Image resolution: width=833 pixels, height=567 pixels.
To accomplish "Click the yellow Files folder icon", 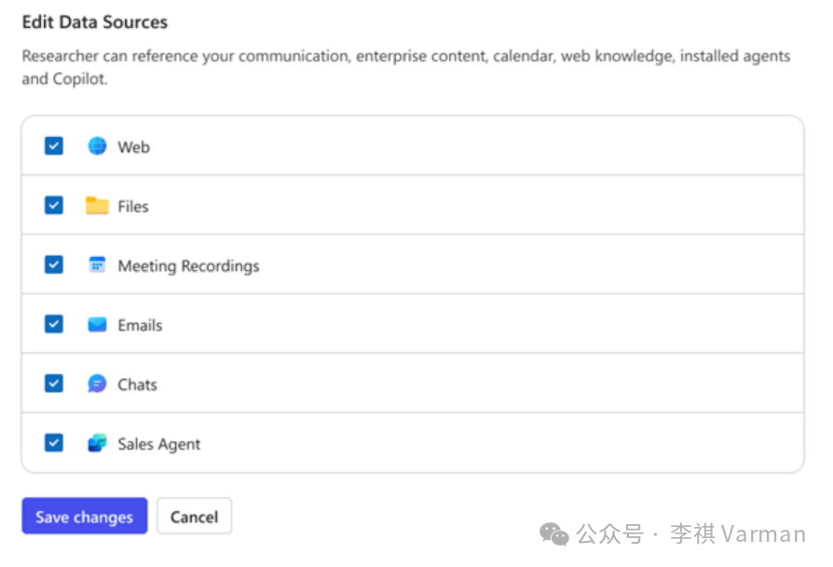I will pyautogui.click(x=97, y=206).
